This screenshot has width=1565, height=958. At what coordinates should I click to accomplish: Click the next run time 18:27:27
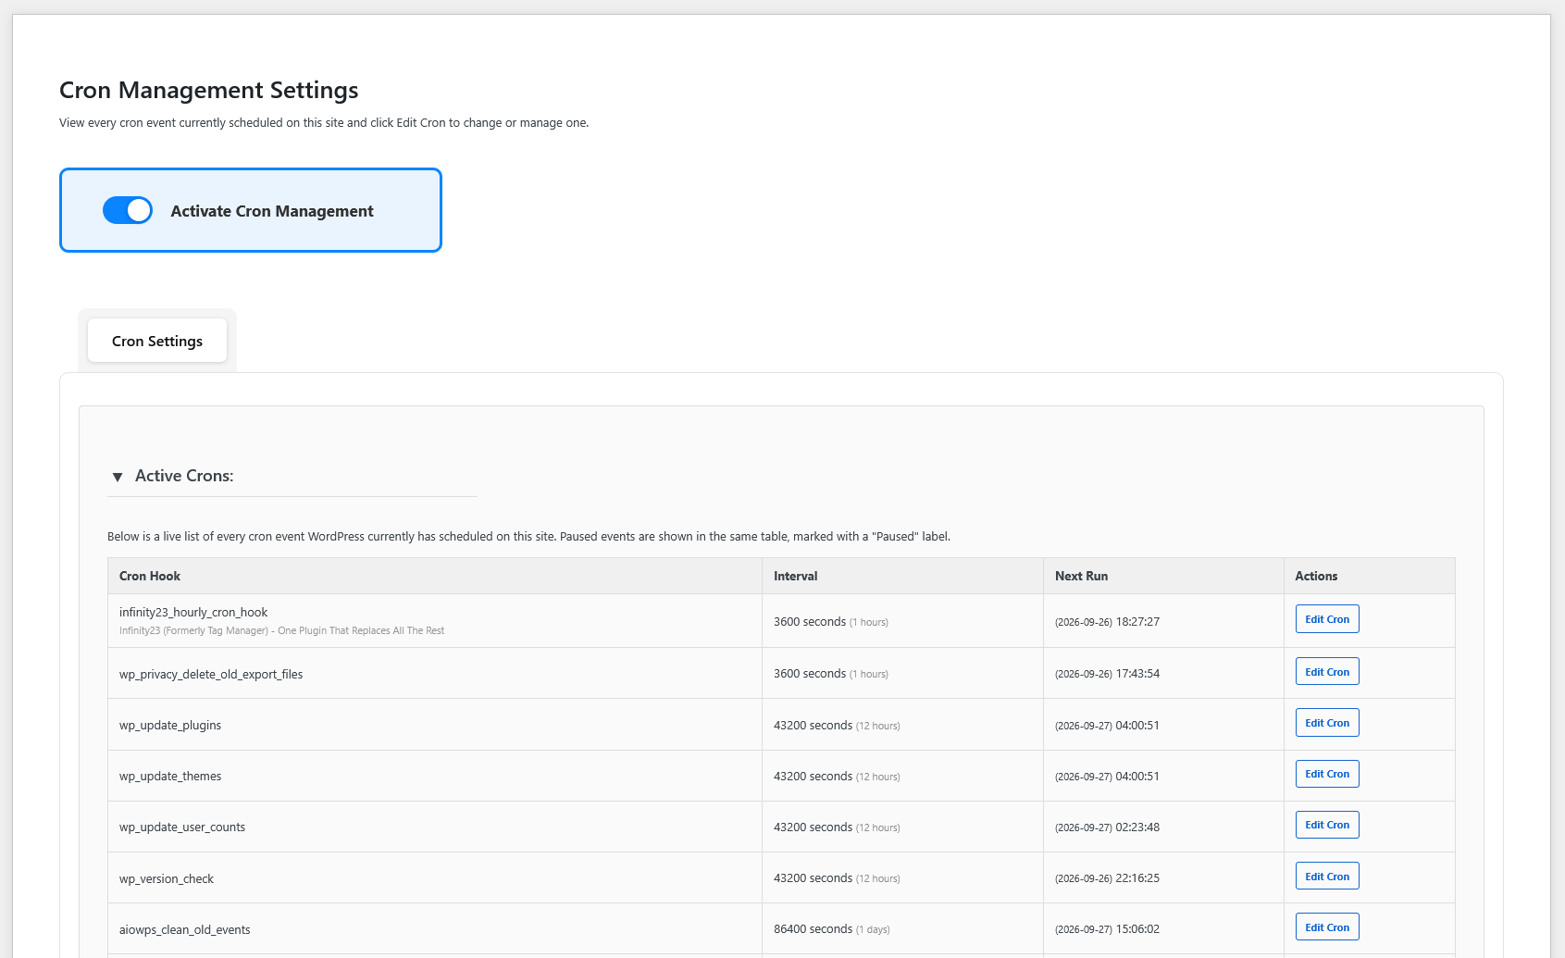(x=1137, y=622)
